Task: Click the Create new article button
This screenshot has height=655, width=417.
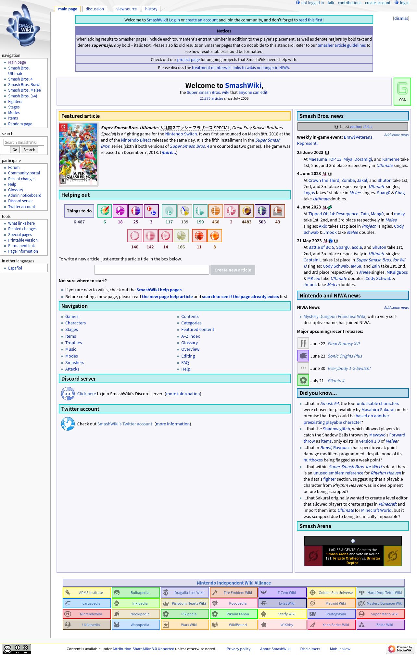Action: (x=233, y=270)
